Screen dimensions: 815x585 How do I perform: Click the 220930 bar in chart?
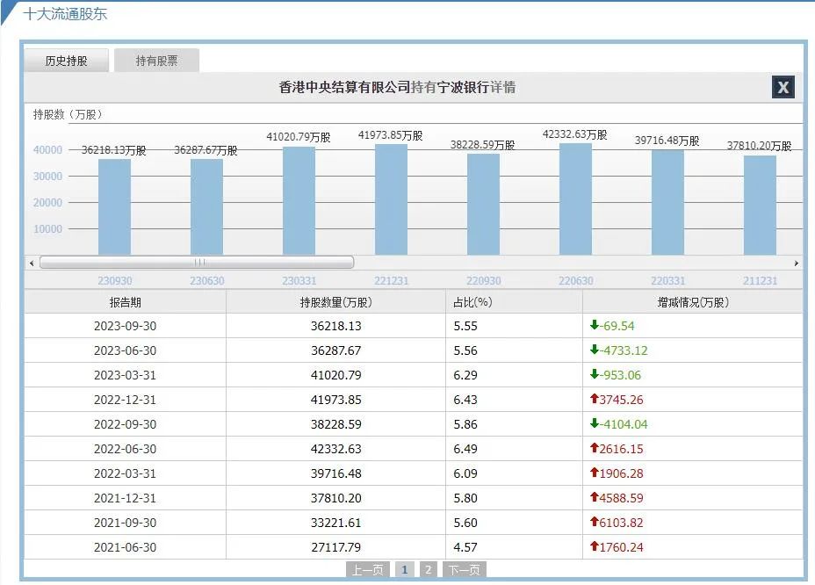tap(483, 205)
